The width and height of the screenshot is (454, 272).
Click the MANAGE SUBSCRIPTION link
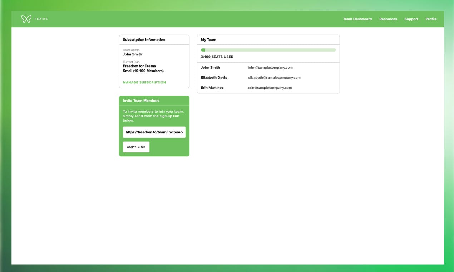pyautogui.click(x=144, y=82)
